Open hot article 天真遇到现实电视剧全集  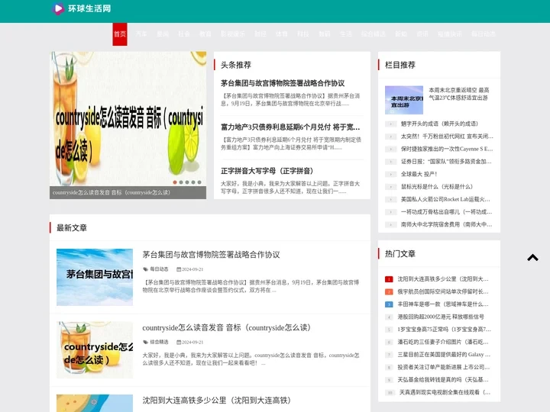click(x=445, y=392)
